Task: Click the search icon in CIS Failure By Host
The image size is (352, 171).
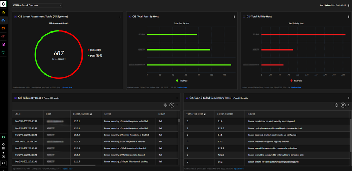Action: [x=171, y=105]
